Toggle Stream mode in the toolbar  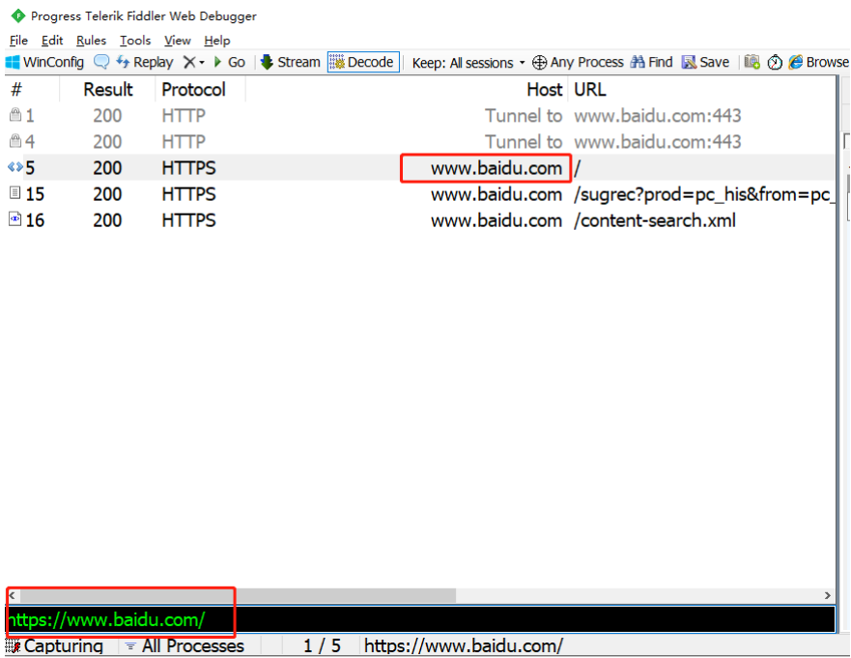pos(291,63)
